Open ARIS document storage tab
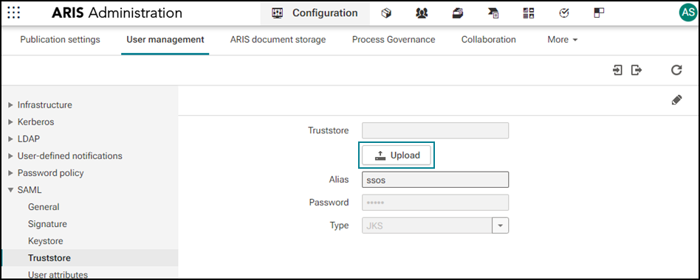This screenshot has width=700, height=280. [278, 40]
